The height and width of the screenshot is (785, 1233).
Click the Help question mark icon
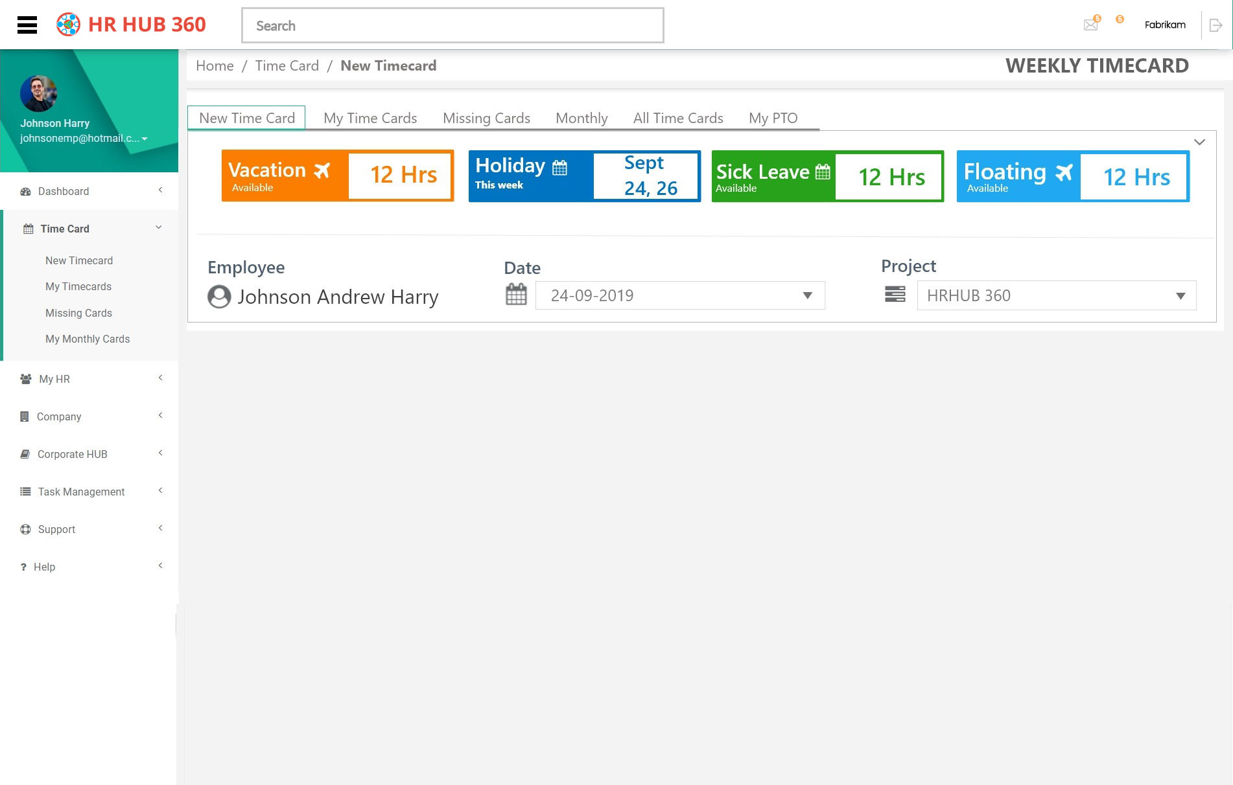(23, 567)
